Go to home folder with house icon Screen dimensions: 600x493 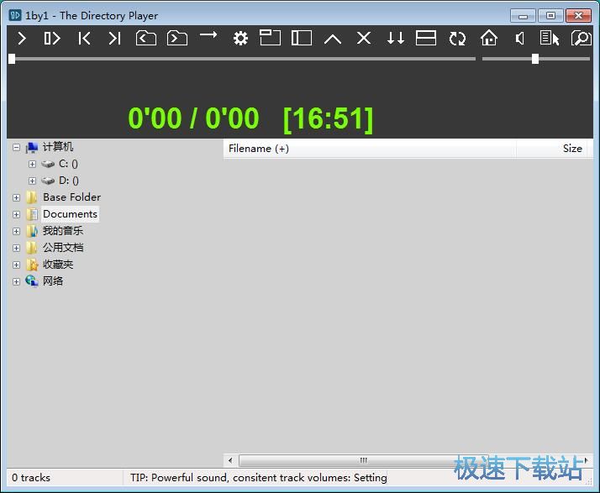pyautogui.click(x=489, y=38)
